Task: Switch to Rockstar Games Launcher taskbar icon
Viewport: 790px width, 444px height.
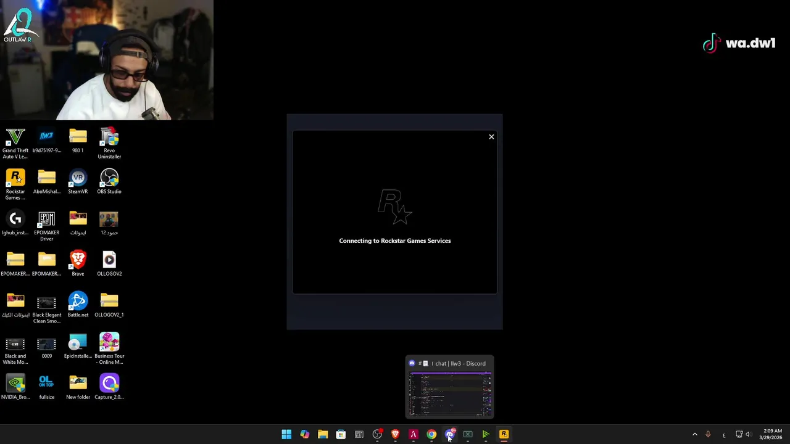Action: click(x=504, y=434)
